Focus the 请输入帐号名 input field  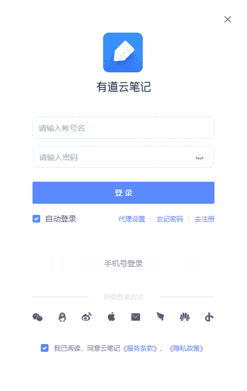123,128
